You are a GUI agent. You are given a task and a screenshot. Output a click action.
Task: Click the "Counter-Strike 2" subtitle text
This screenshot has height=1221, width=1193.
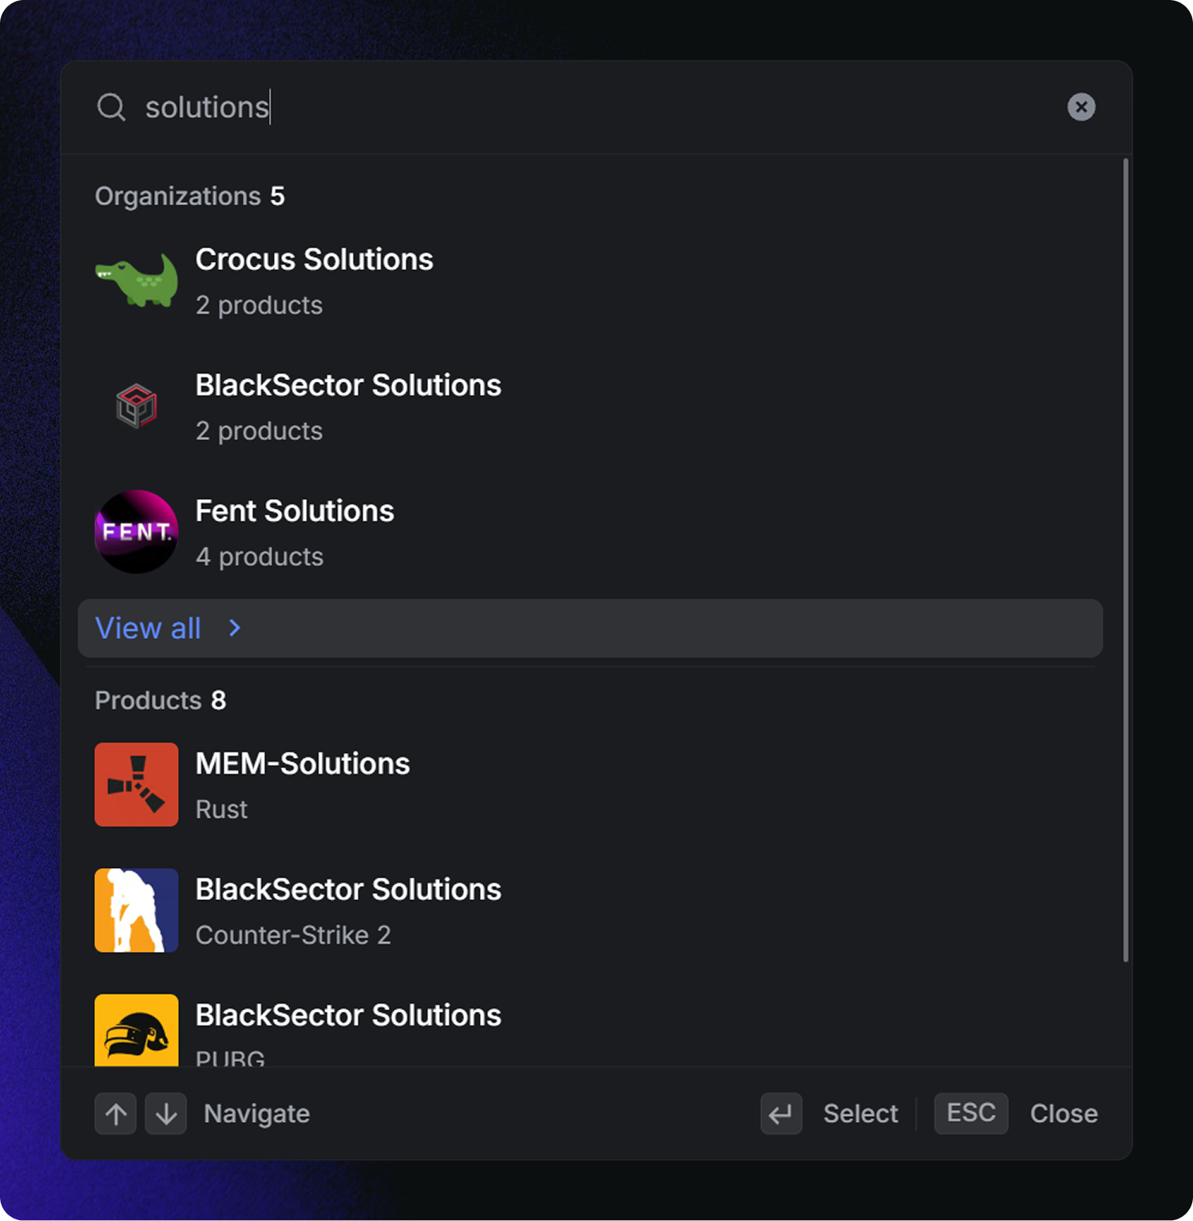tap(293, 935)
